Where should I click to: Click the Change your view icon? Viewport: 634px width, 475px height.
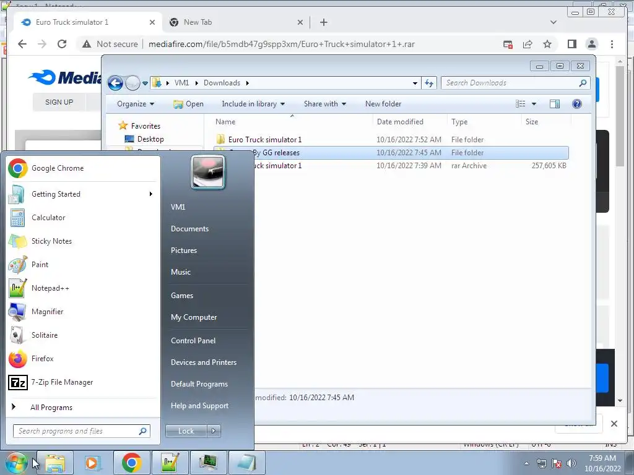[x=520, y=104]
